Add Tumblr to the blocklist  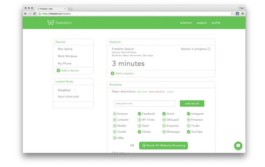(115, 132)
